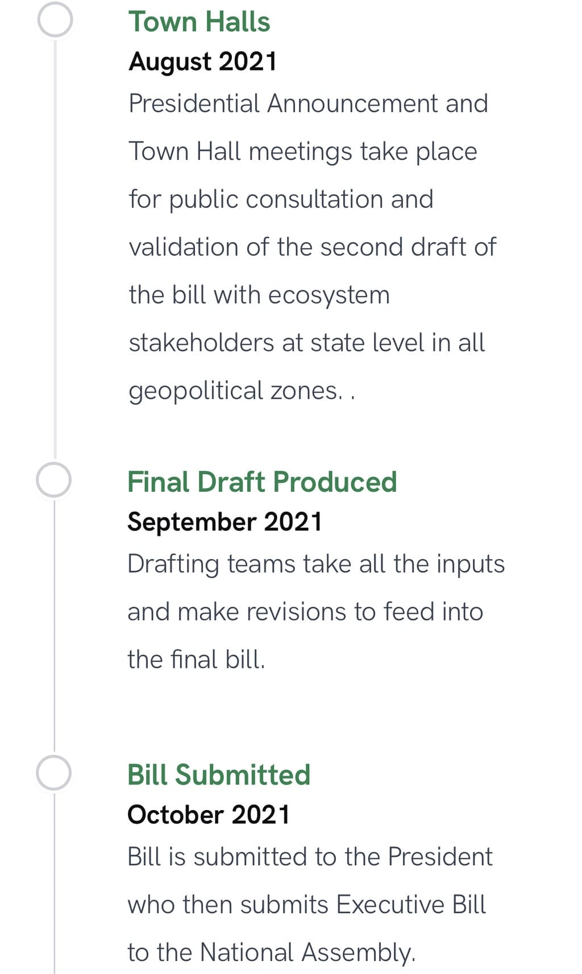Viewport: 582px width, 974px height.
Task: Click the text "Town Hall meetings take place"
Action: 303,151
